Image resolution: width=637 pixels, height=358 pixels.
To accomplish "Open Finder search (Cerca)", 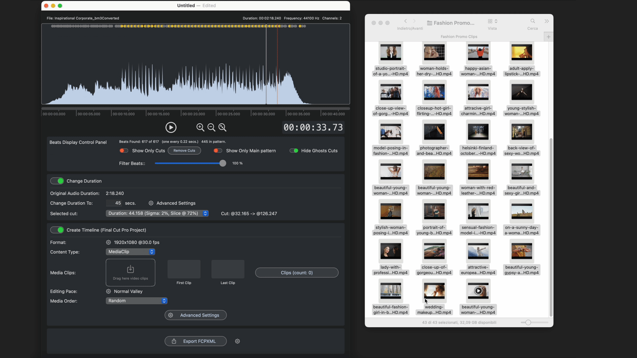I will (532, 21).
